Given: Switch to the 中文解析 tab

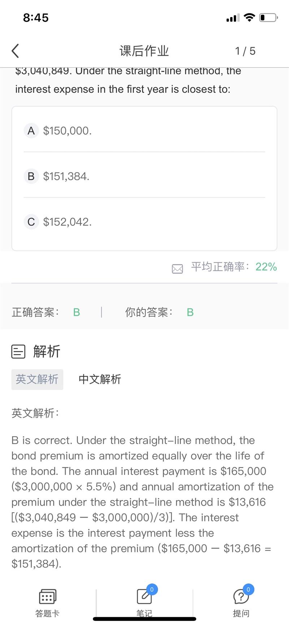Looking at the screenshot, I should (100, 379).
